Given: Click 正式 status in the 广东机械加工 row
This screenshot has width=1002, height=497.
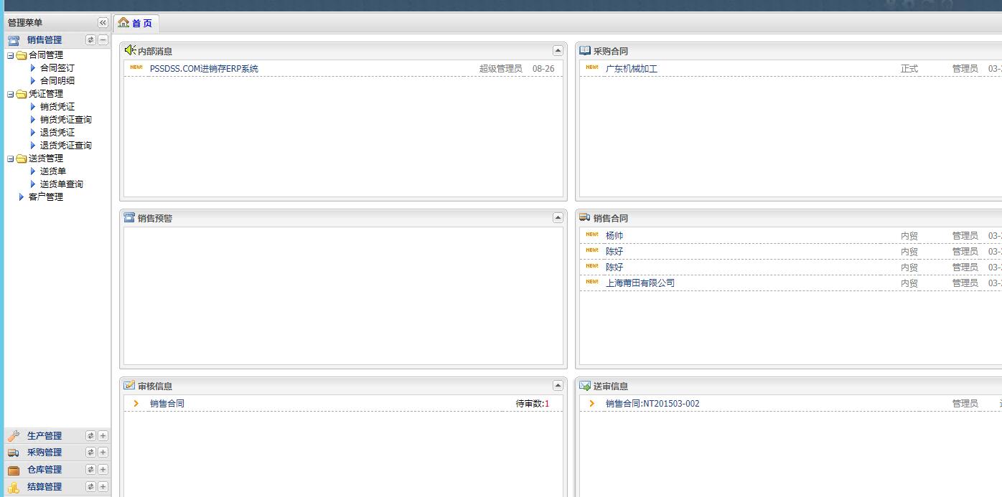Looking at the screenshot, I should (x=909, y=69).
